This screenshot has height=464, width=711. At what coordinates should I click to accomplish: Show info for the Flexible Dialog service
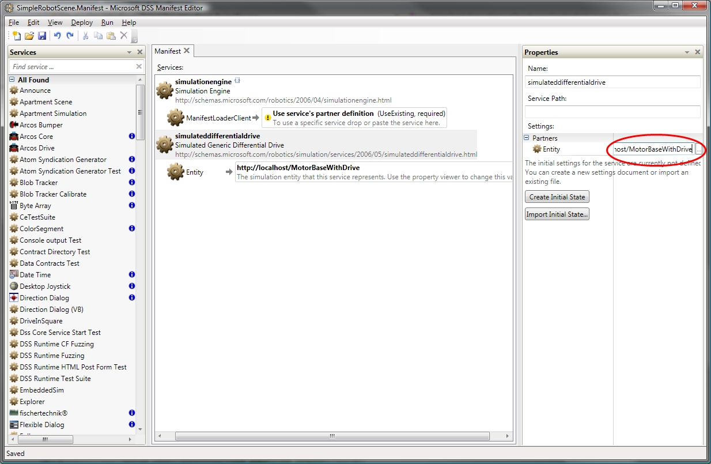tap(132, 425)
